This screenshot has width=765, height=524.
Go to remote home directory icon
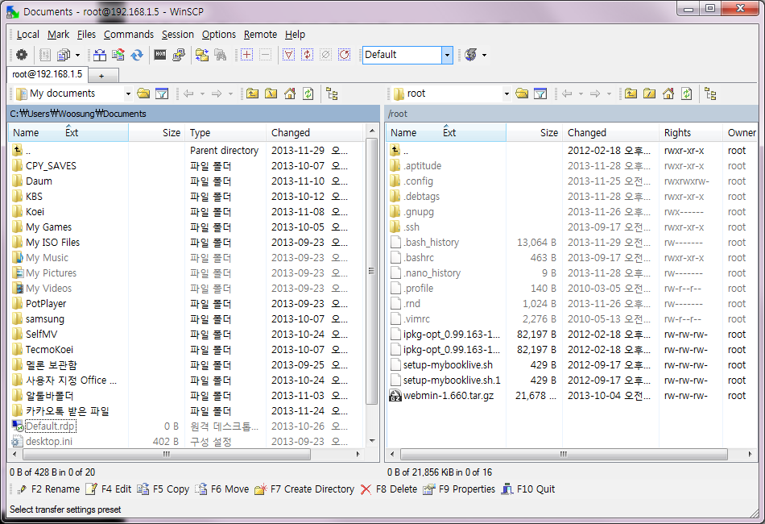668,94
